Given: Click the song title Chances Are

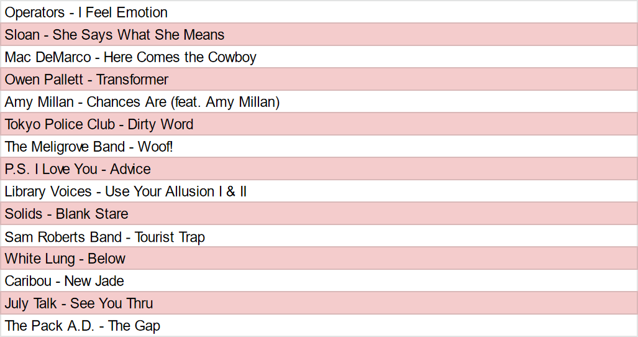Looking at the screenshot, I should point(127,102).
